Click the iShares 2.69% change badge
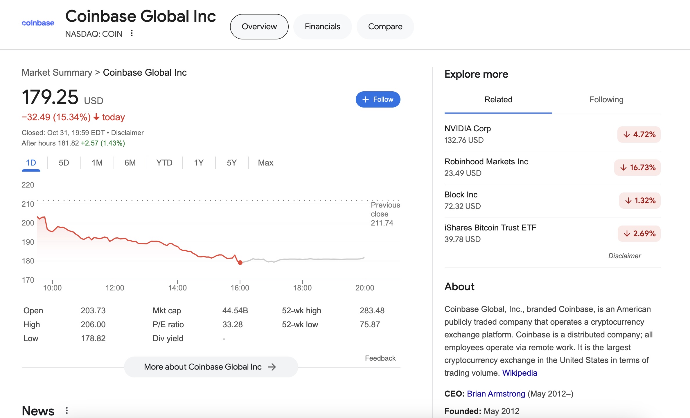 (x=639, y=234)
